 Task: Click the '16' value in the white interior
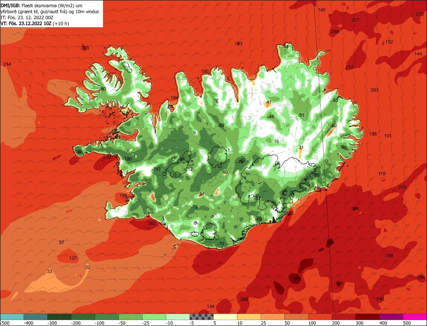click(276, 141)
